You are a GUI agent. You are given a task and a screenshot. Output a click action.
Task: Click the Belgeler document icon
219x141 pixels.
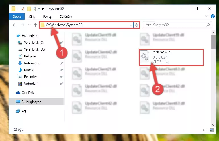(20, 56)
